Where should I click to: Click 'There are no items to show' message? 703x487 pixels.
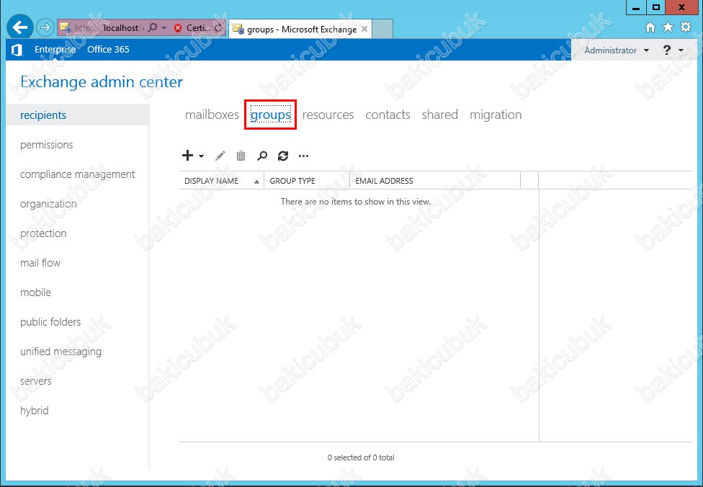point(356,202)
